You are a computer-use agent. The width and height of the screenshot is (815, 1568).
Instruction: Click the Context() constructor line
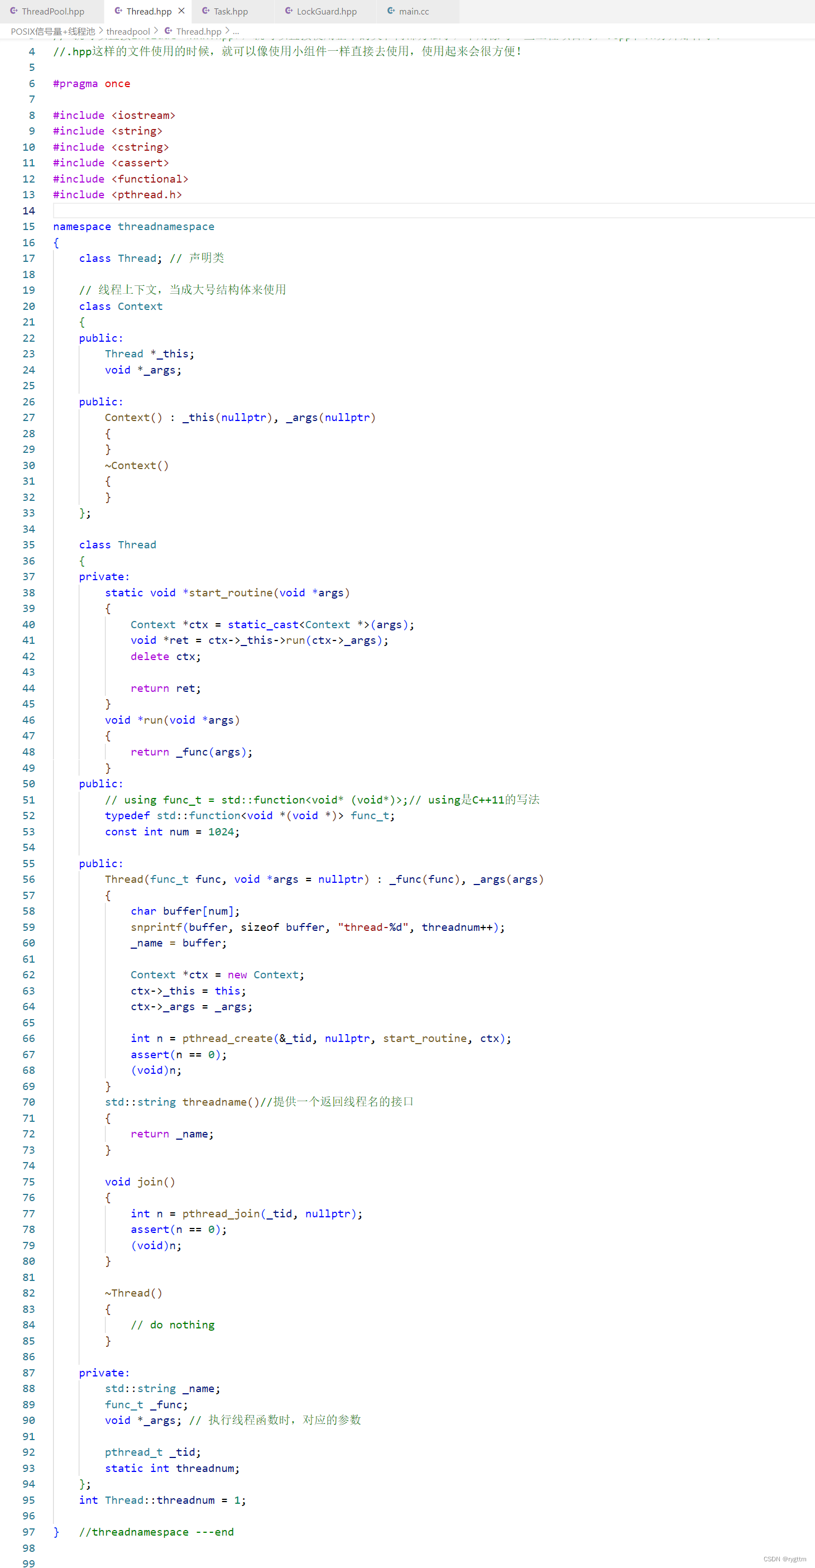click(x=240, y=418)
